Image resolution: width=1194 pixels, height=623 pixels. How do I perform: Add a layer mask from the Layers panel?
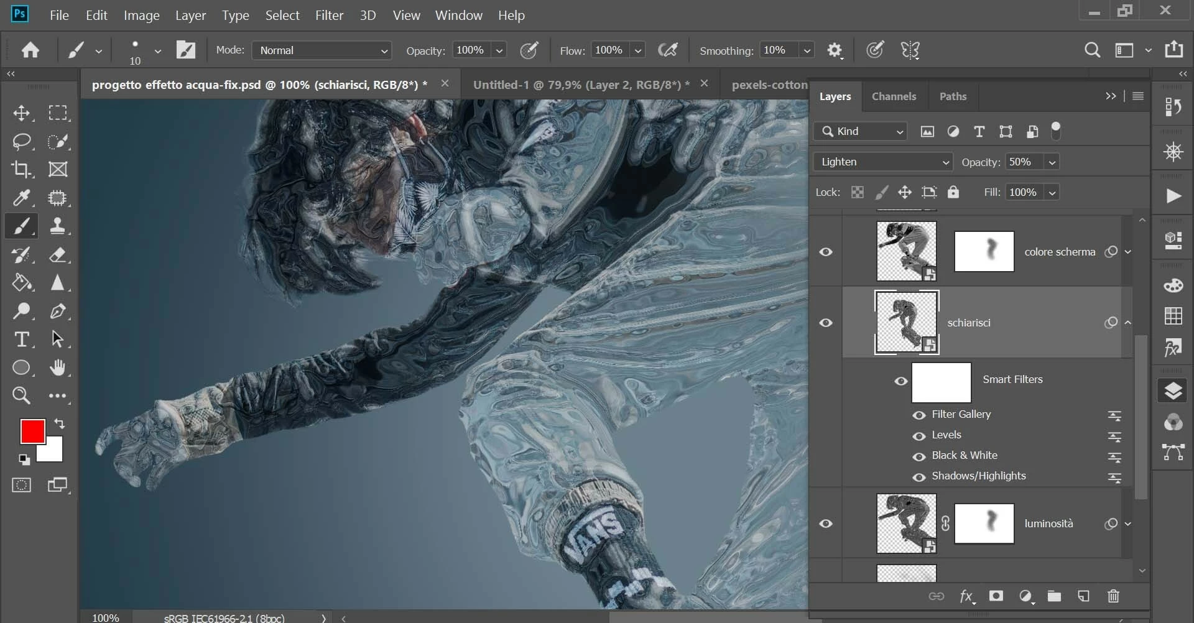click(x=996, y=596)
